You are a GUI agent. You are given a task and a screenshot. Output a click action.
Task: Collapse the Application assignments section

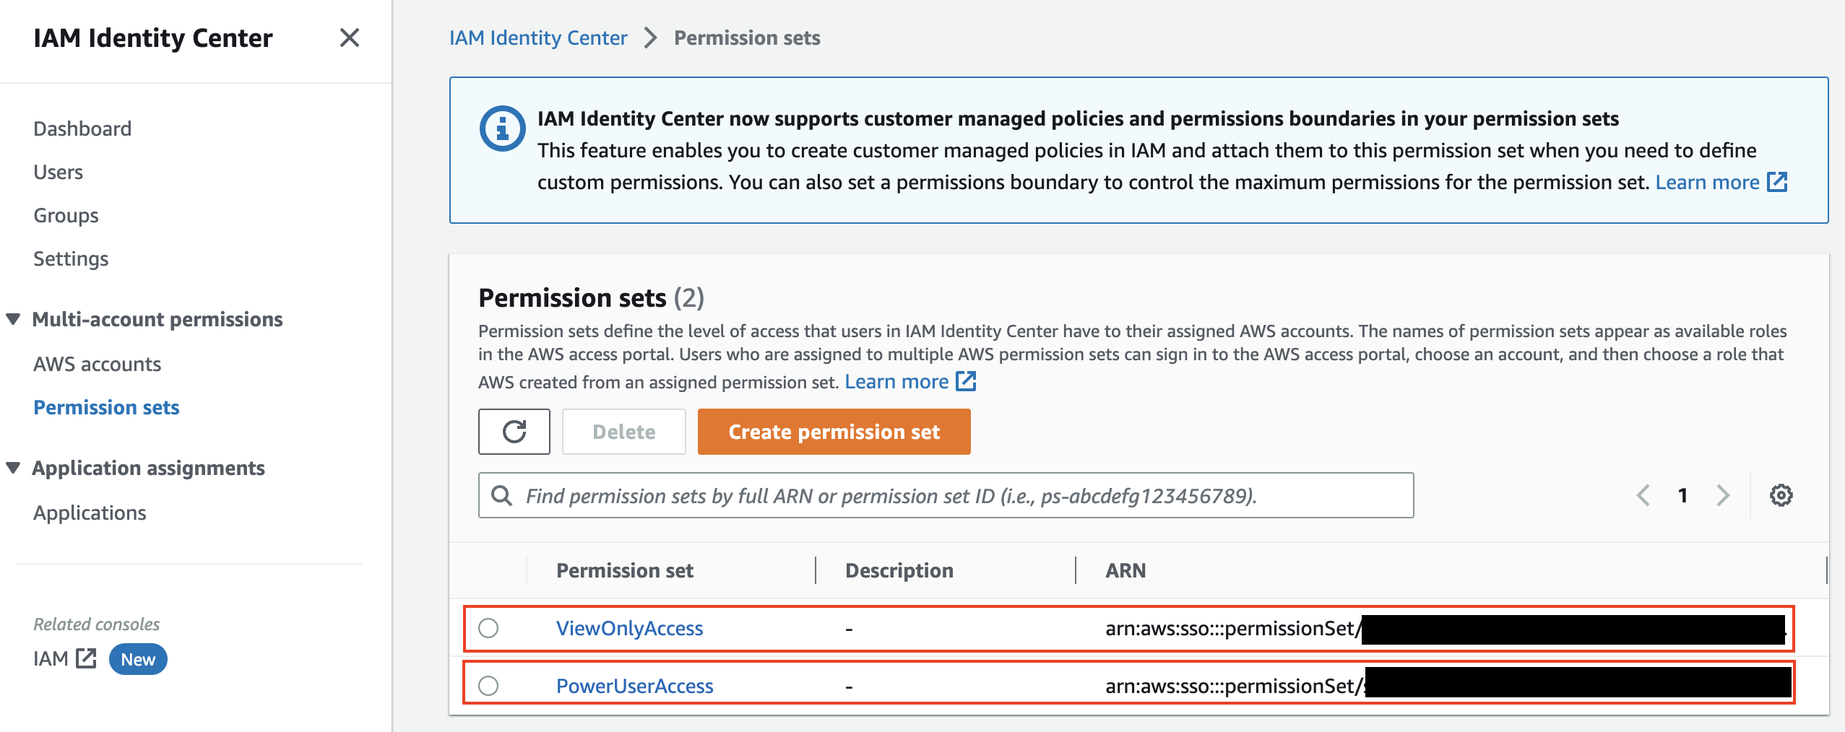[13, 468]
